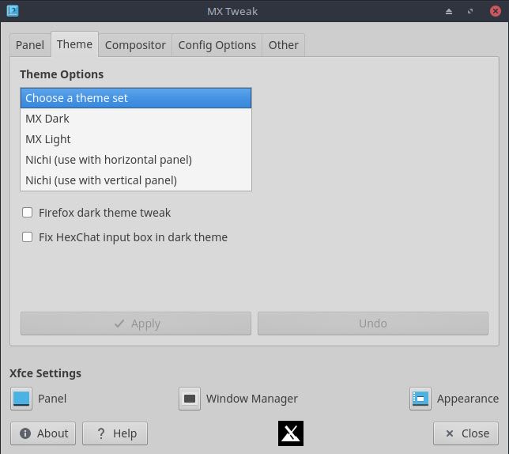Open the Xfce Panel settings icon

tap(21, 399)
